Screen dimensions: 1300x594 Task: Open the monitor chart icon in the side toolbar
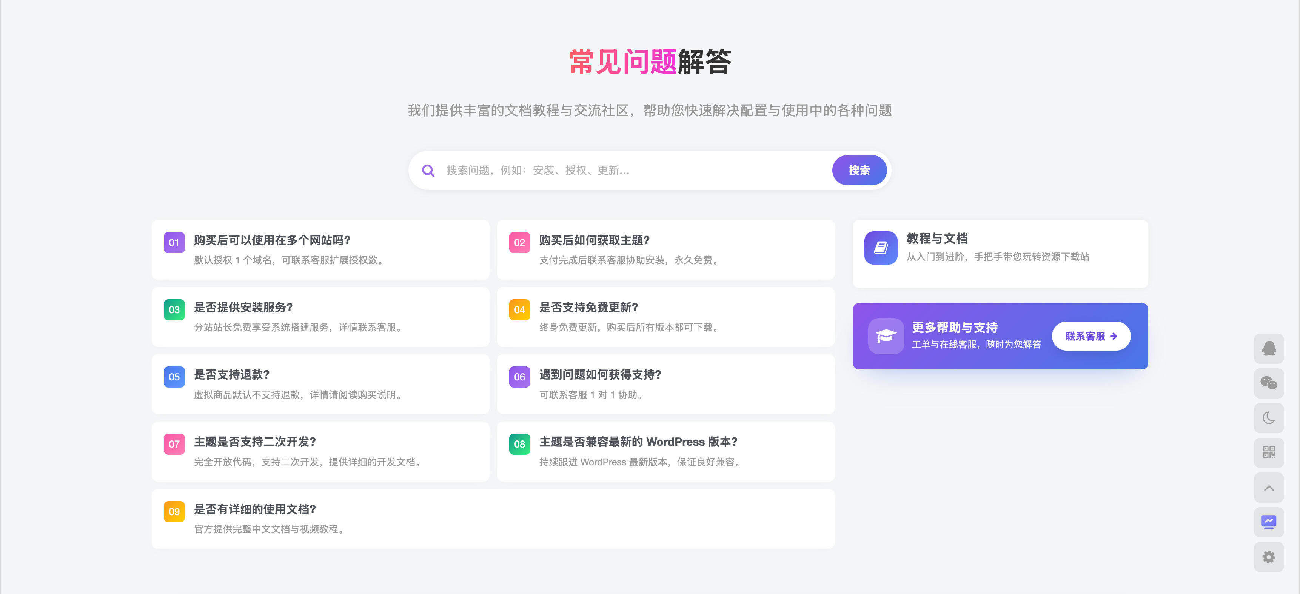(x=1269, y=522)
